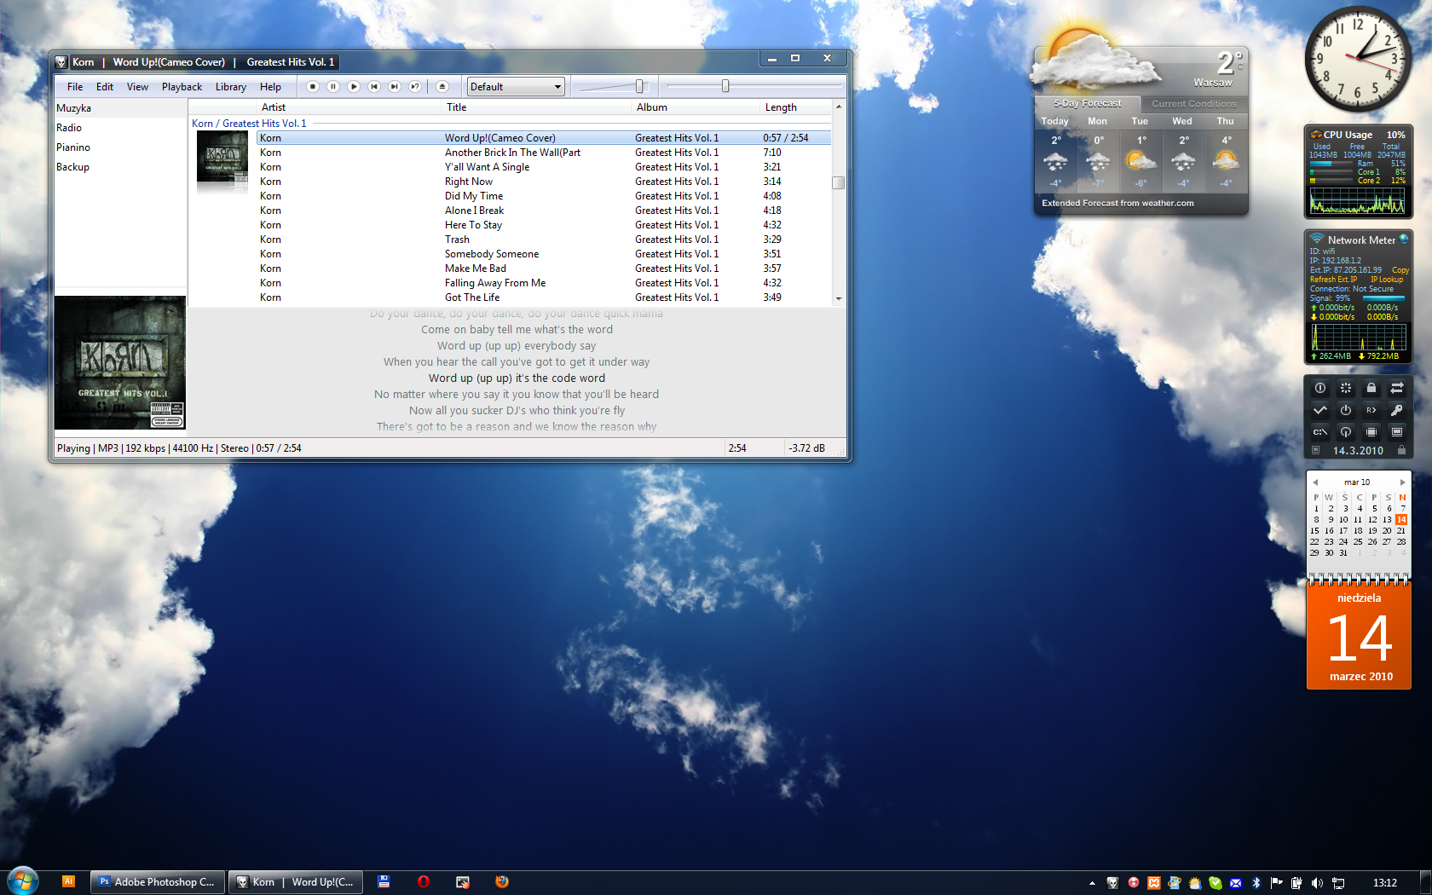
Task: Click the key icon in control gadget
Action: [1397, 410]
